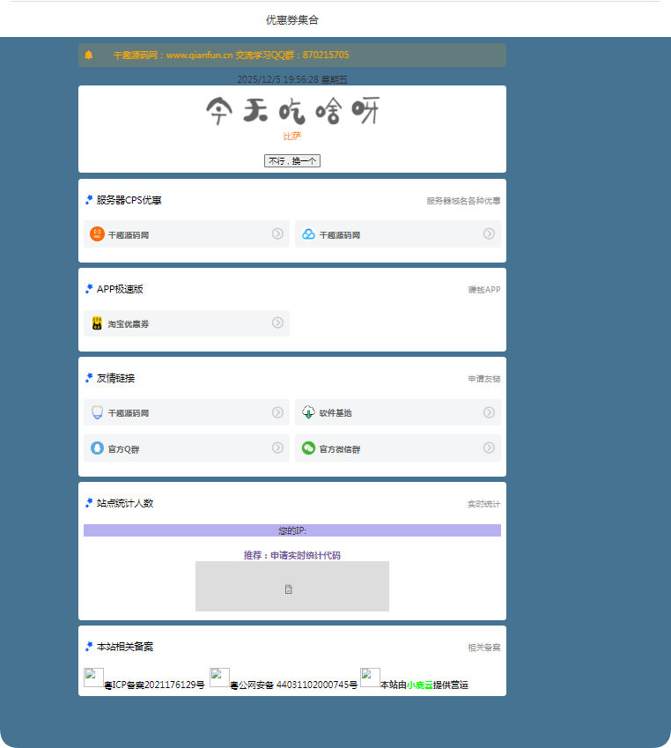This screenshot has height=748, width=671.
Task: Click the broken image before 粤公网安备
Action: 219,678
